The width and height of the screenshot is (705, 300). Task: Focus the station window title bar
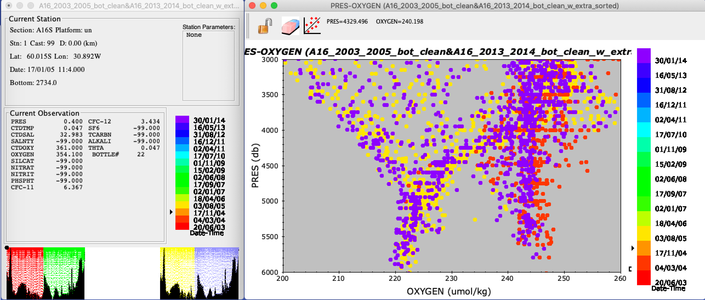pos(122,5)
